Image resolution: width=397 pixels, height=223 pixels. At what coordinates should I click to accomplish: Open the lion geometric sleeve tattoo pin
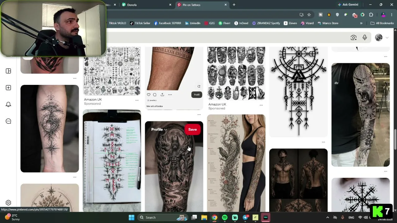361,115
